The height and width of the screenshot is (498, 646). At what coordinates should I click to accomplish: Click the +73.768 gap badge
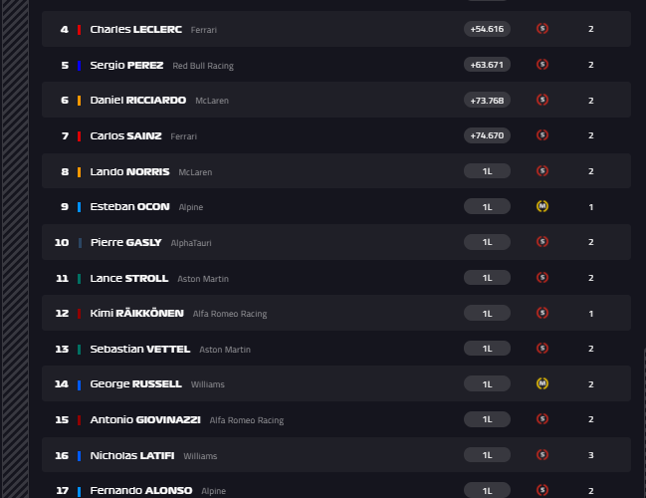coord(487,101)
